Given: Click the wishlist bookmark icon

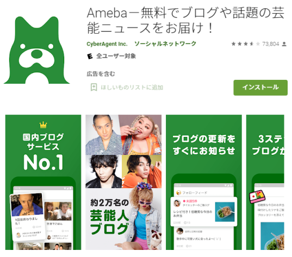Looking at the screenshot, I should click(94, 87).
